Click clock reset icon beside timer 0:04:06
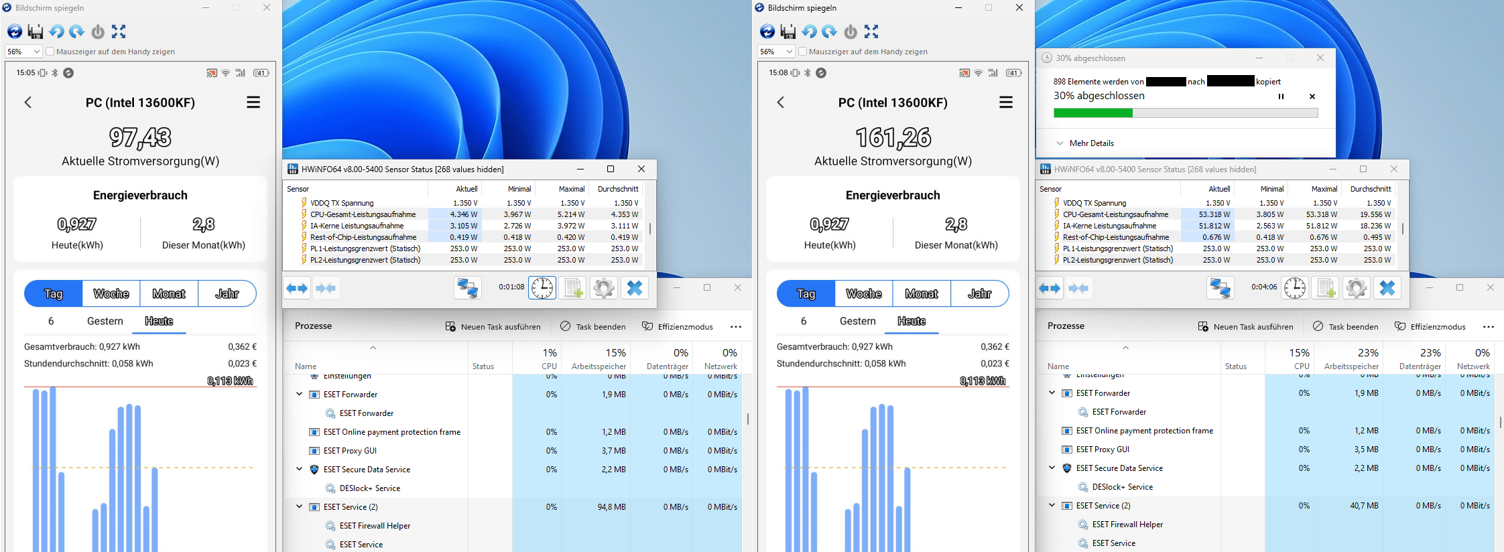Screen dimensions: 1504x552 tap(1295, 288)
